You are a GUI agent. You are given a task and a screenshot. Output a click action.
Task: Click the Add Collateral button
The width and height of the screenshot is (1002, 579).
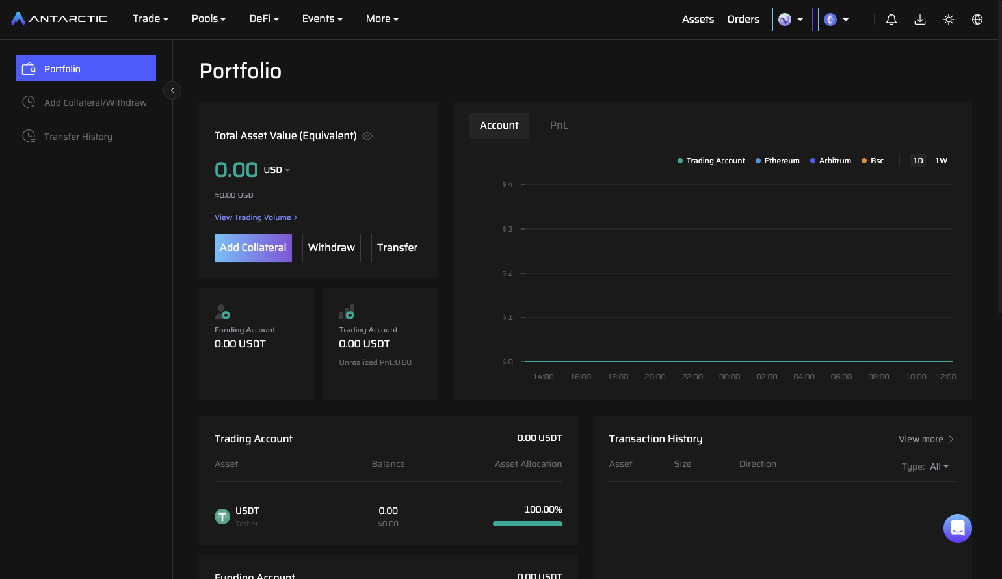click(253, 248)
